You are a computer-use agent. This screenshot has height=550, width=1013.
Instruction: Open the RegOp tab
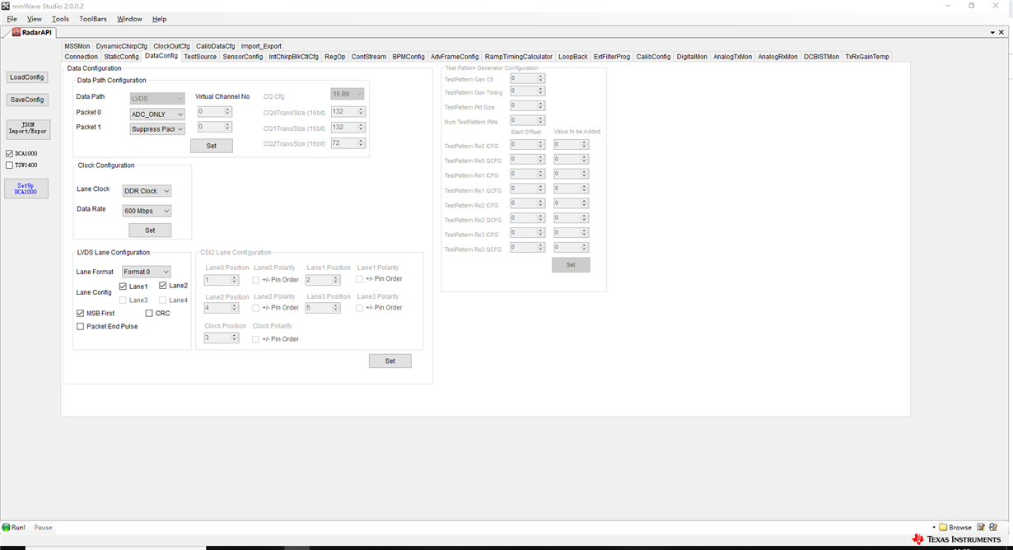tap(335, 57)
